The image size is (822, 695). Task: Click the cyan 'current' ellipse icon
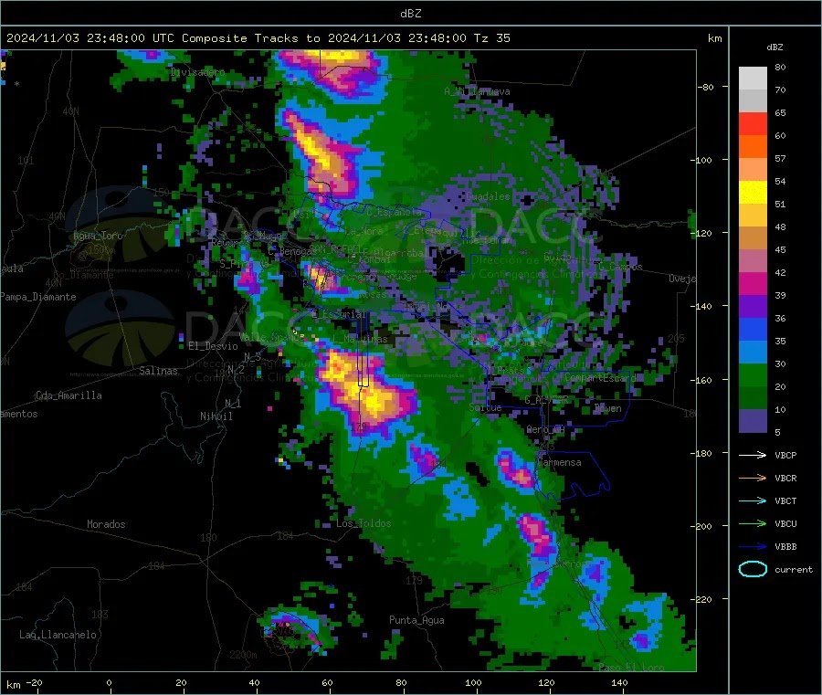pyautogui.click(x=753, y=569)
